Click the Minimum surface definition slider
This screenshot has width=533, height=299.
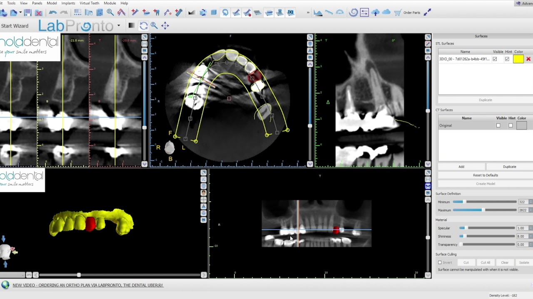point(484,202)
